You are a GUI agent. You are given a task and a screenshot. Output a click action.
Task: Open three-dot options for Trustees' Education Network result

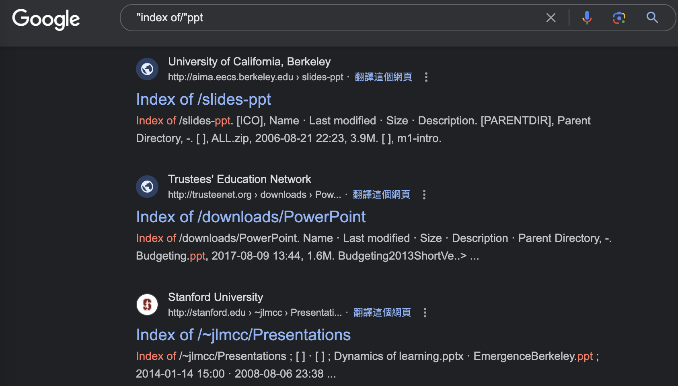(424, 195)
